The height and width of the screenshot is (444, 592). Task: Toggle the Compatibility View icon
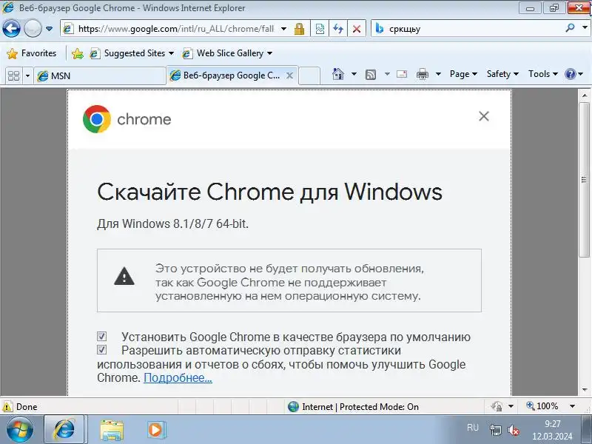click(320, 29)
